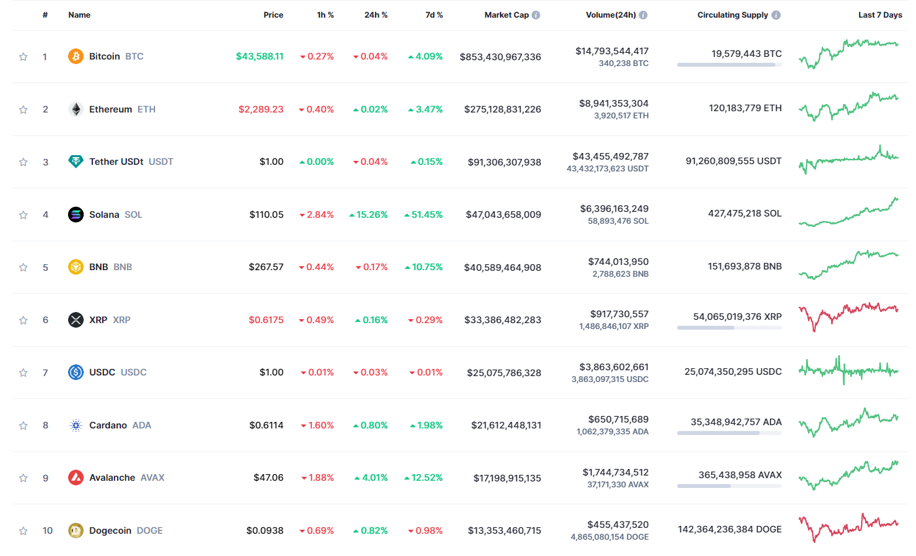Open the Tether USDt coin page link
This screenshot has width=916, height=556.
pos(116,162)
